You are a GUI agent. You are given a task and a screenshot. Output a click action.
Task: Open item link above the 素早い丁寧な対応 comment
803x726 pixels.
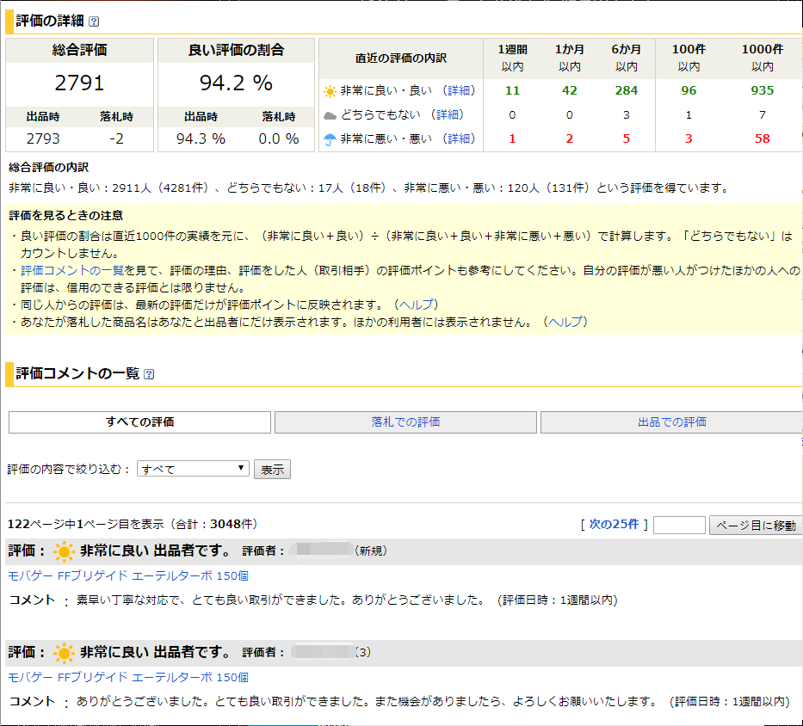[128, 576]
